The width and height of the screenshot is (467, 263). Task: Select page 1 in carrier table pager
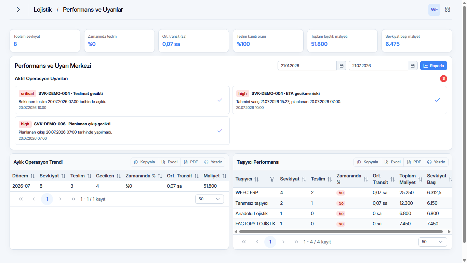click(x=270, y=242)
